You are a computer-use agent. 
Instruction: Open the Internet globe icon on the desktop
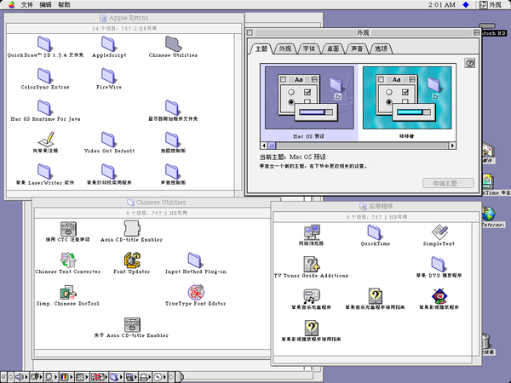[489, 214]
